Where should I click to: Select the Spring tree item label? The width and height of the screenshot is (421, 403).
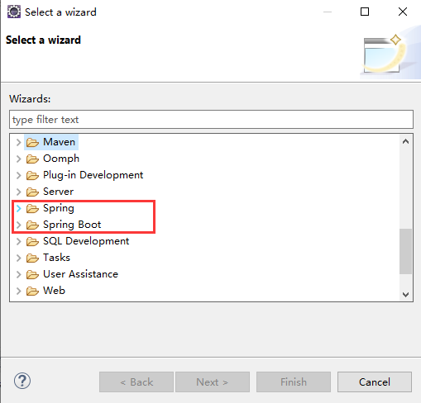pos(59,208)
